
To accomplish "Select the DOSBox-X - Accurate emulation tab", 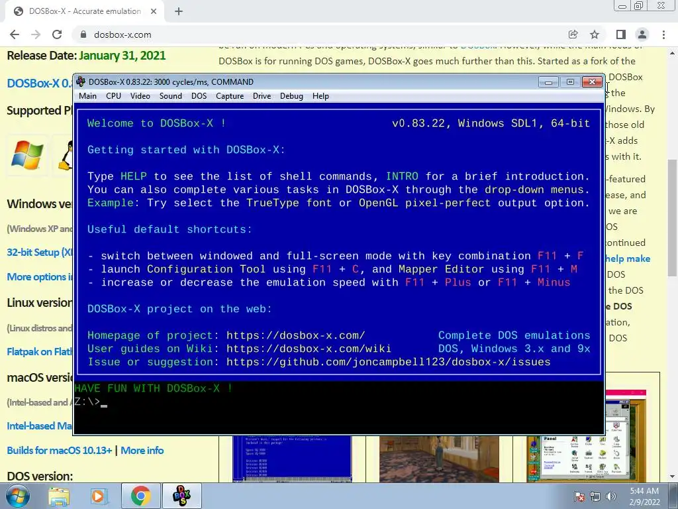I will (x=84, y=12).
